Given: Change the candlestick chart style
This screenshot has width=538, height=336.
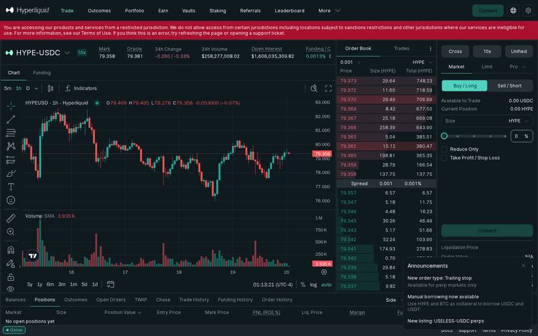Looking at the screenshot, I should coord(50,89).
